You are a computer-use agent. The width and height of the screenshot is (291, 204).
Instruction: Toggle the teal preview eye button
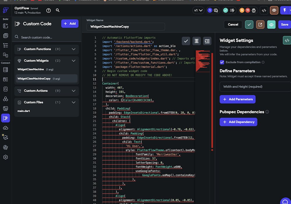[271, 25]
